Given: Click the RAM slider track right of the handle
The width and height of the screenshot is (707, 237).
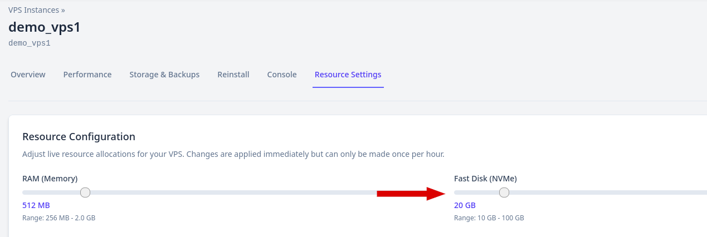Looking at the screenshot, I should (223, 192).
